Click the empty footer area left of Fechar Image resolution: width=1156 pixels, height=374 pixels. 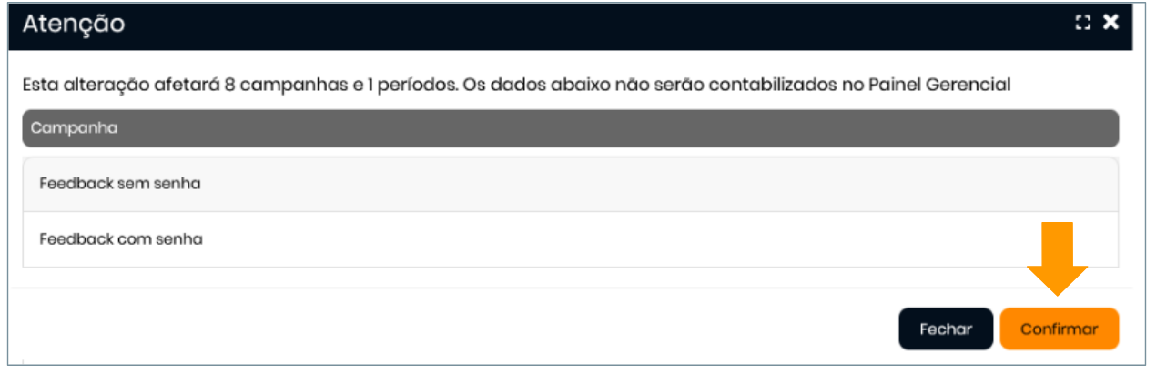click(x=455, y=329)
